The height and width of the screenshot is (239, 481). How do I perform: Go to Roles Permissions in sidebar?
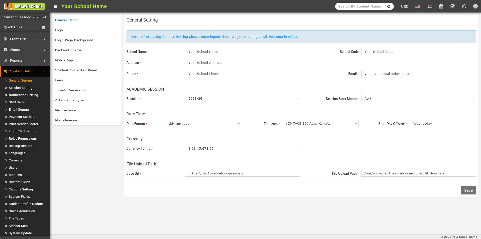pyautogui.click(x=23, y=139)
